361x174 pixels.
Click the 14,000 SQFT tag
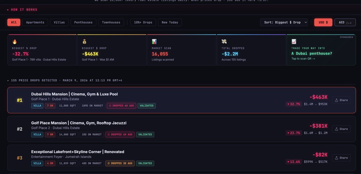point(68,135)
